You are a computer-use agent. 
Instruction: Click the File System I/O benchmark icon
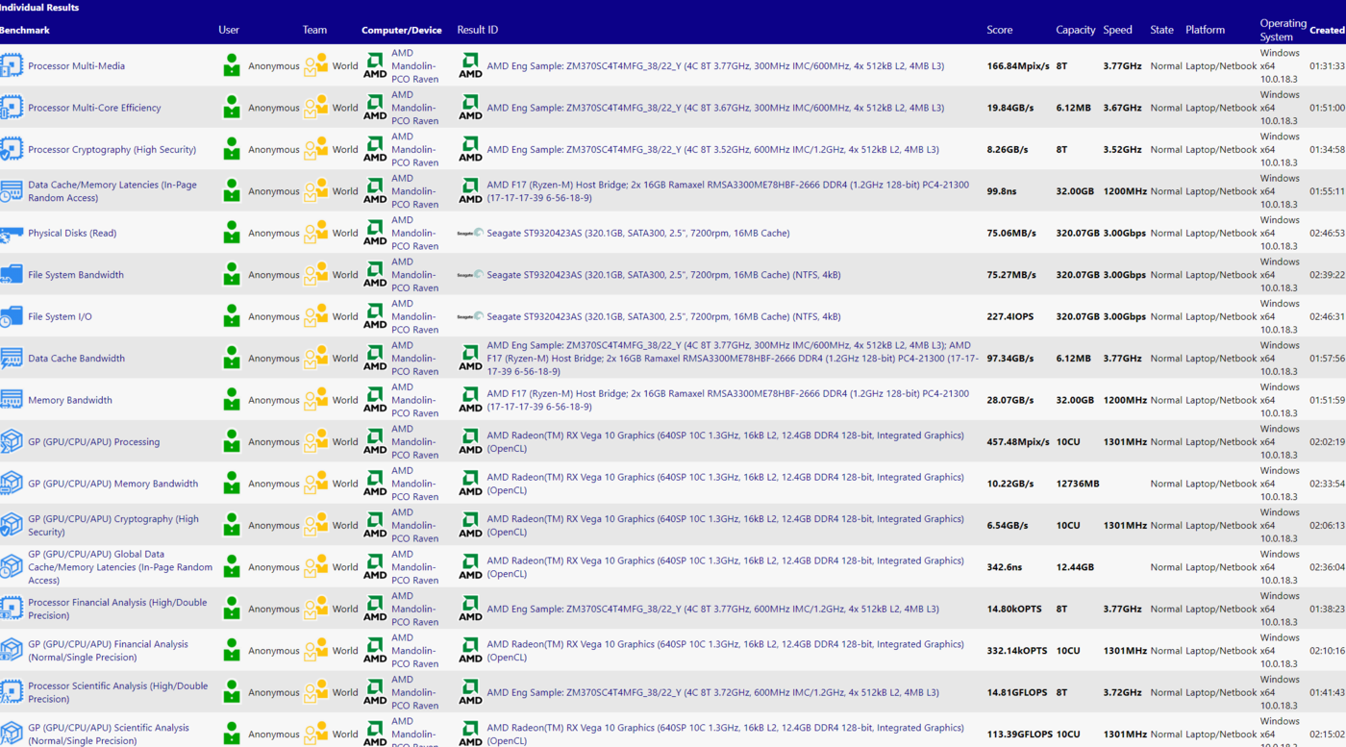[12, 316]
